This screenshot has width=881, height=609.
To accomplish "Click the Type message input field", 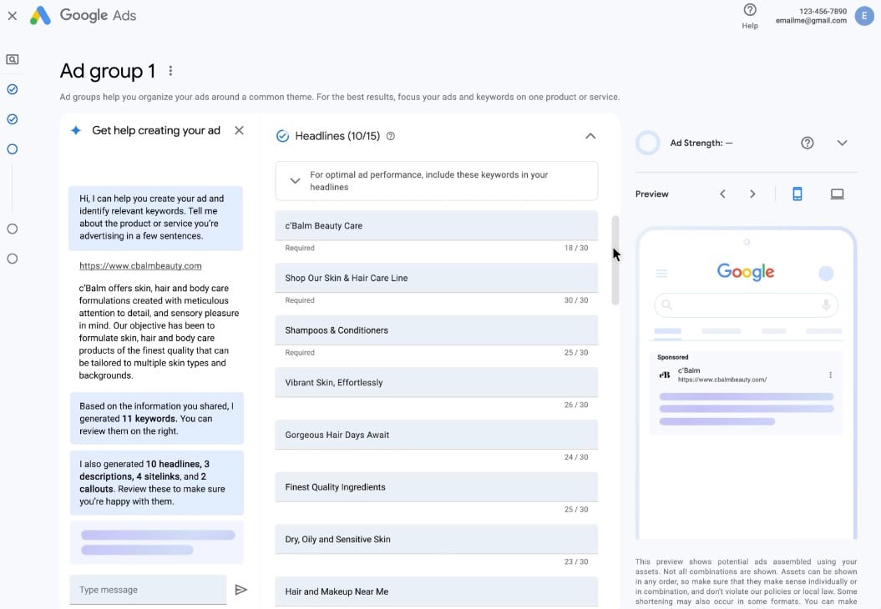I will point(148,590).
